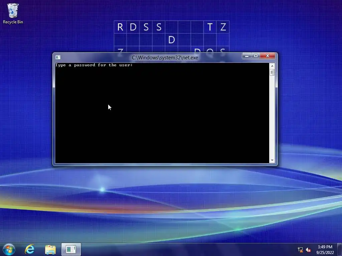Check the network status tray icon

300,250
